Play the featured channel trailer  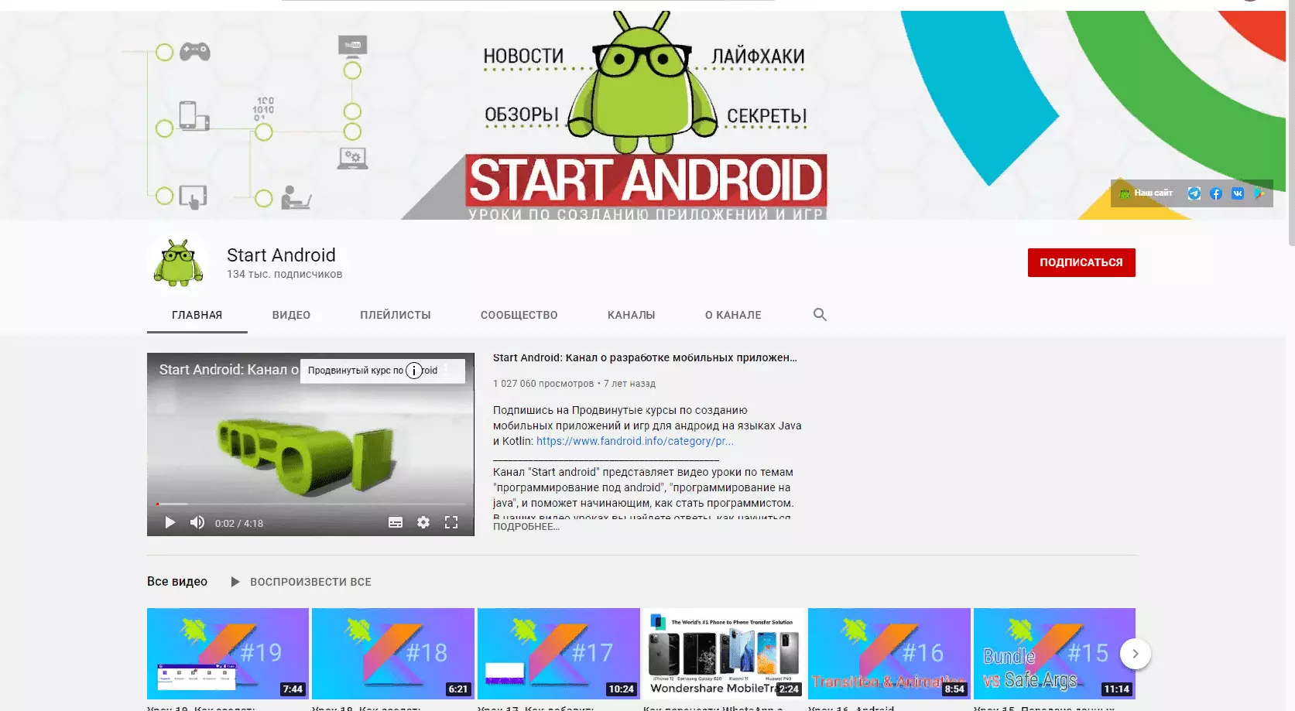(x=170, y=523)
